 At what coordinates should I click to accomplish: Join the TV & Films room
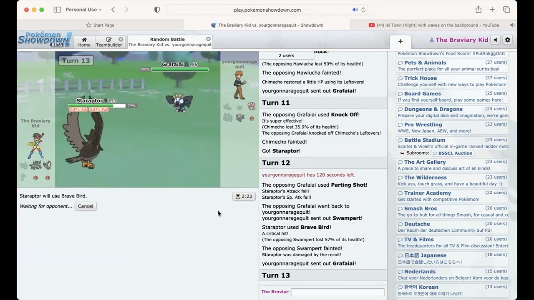coord(452,242)
